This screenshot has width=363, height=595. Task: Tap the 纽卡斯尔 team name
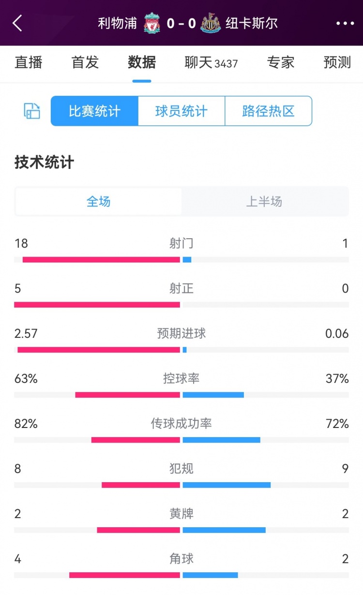(252, 23)
